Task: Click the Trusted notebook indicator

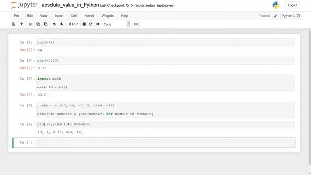Action: click(x=264, y=16)
